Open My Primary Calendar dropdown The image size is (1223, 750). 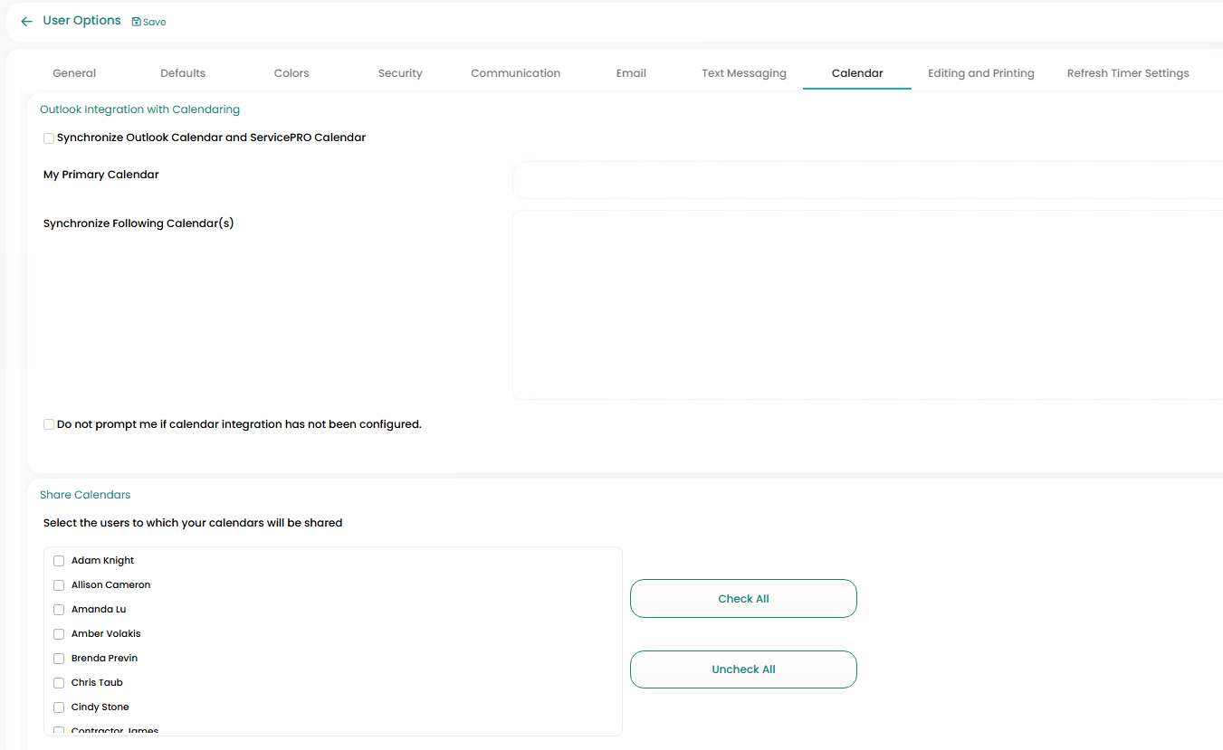pos(867,180)
